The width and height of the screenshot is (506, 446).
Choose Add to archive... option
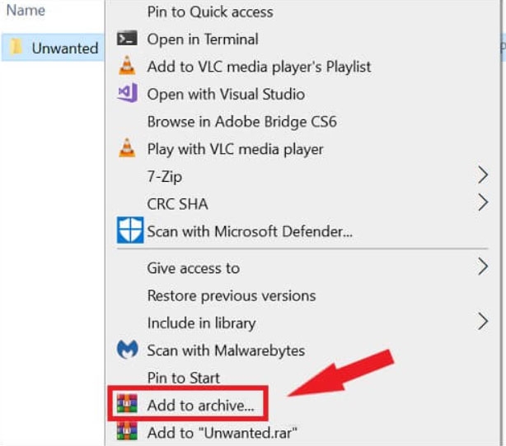[200, 405]
